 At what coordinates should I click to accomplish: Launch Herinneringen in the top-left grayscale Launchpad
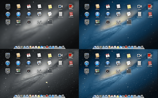tap(39, 6)
